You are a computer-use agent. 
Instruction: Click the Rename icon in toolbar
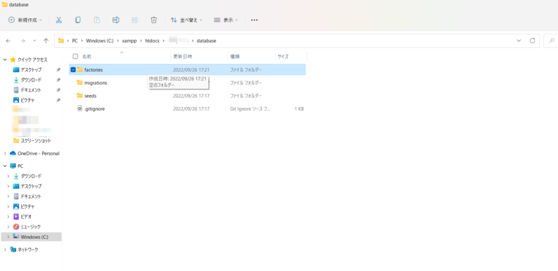point(116,20)
